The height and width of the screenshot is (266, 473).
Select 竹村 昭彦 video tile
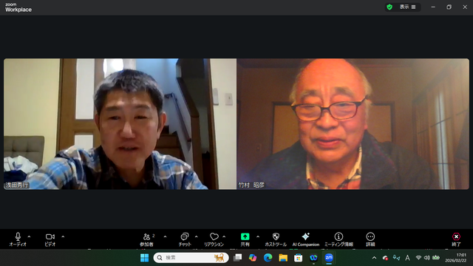[x=353, y=124]
